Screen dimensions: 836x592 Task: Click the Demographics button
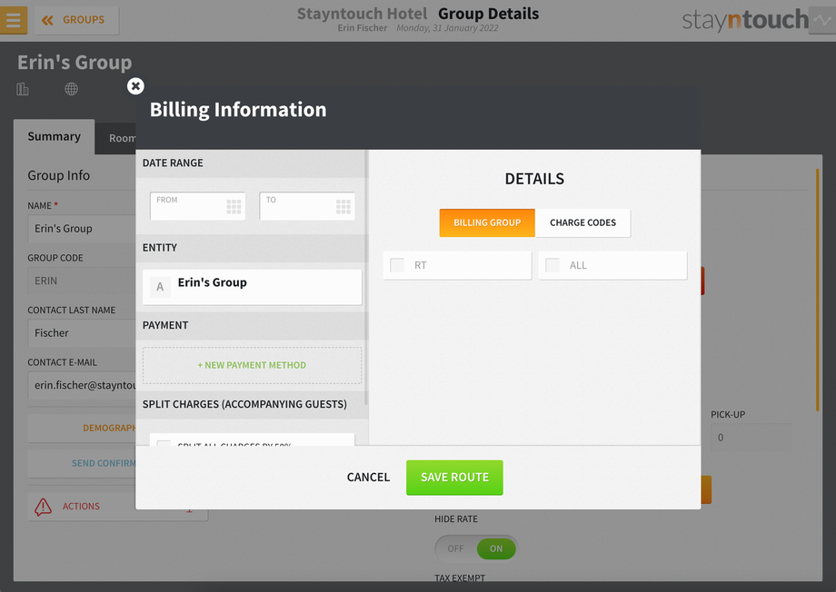click(x=82, y=429)
